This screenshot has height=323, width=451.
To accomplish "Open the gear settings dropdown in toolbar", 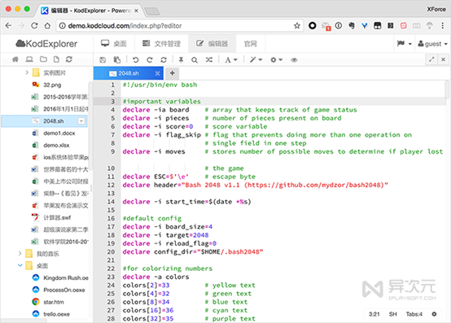I will click(x=276, y=59).
